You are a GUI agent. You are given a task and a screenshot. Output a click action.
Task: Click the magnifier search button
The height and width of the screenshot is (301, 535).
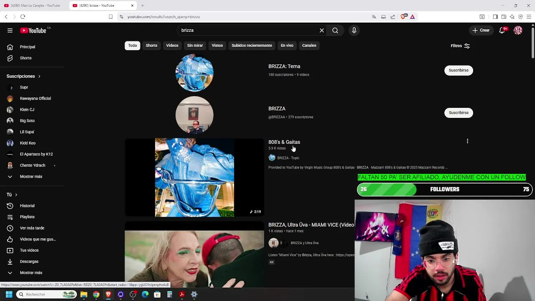click(x=335, y=30)
